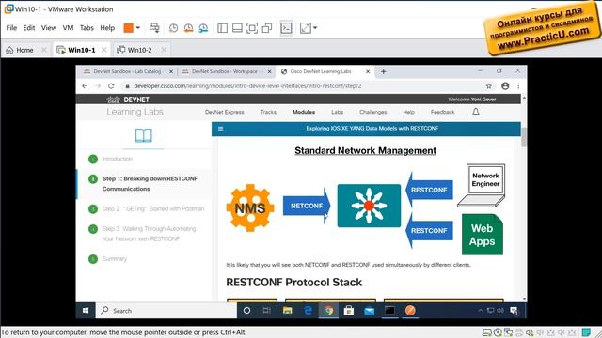
Task: Reload the browser page
Action: 111,86
